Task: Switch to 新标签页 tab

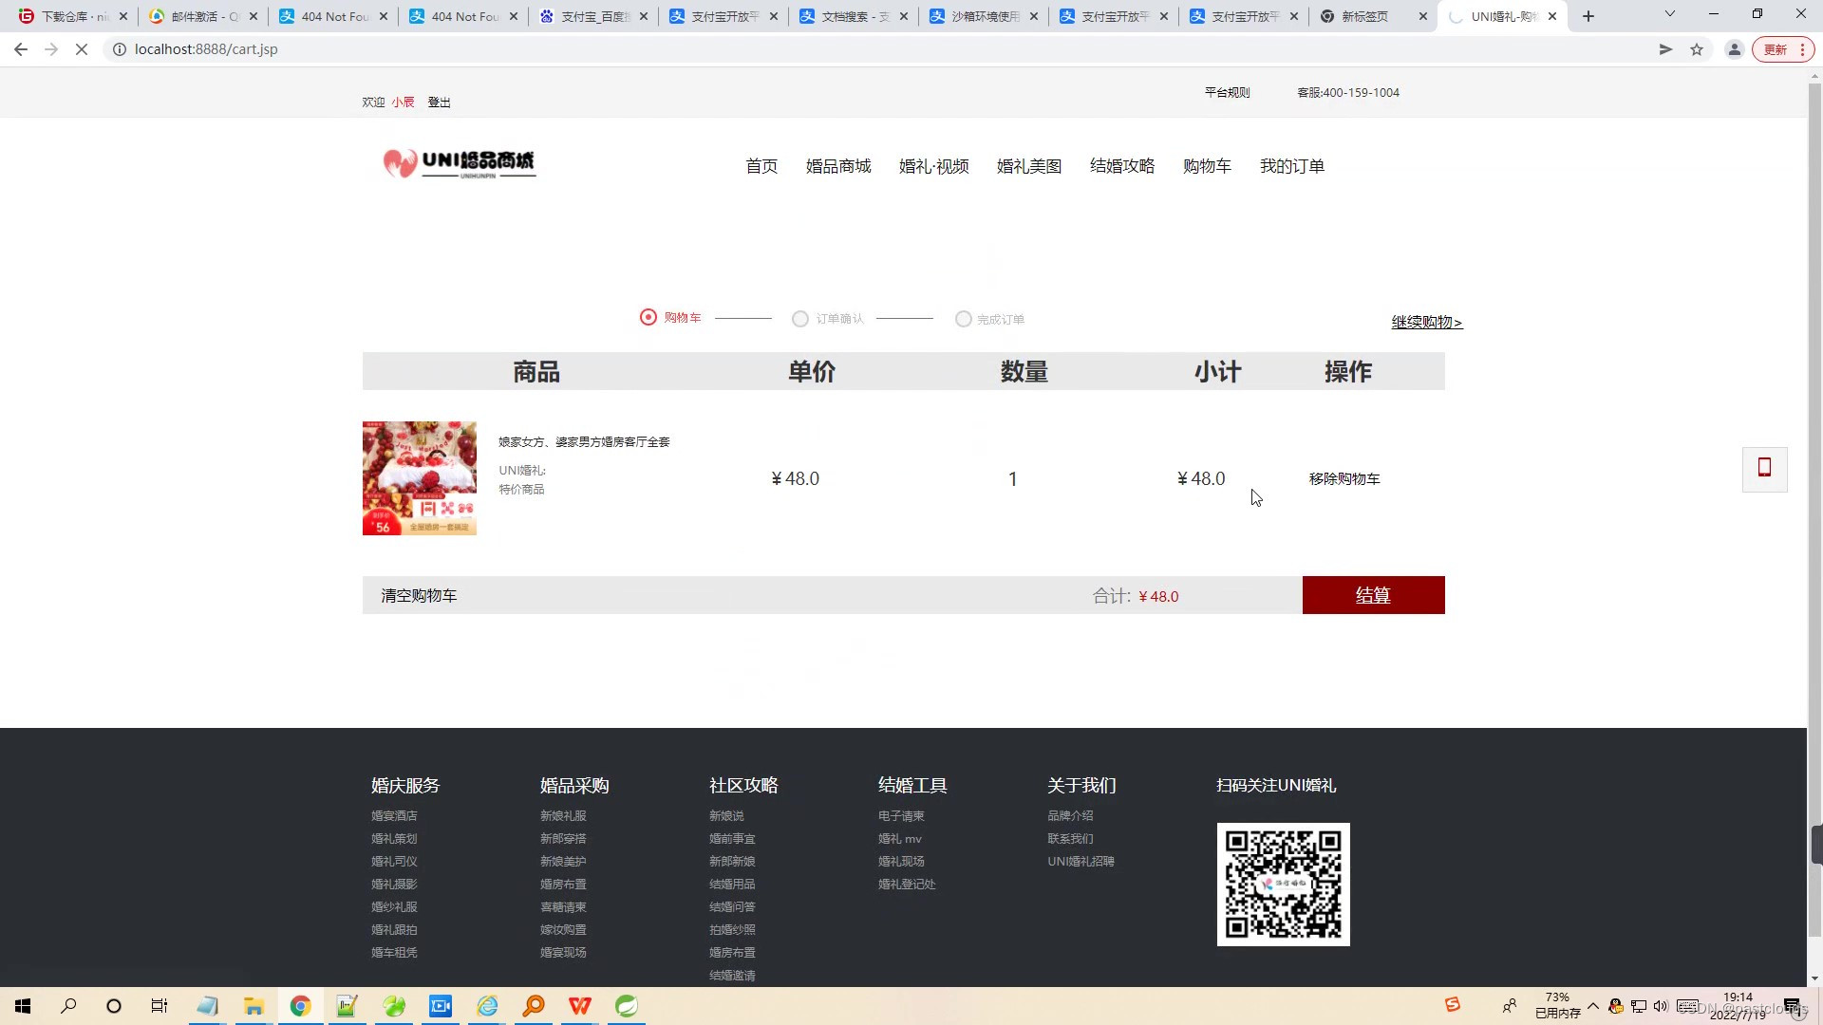Action: (x=1374, y=16)
